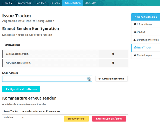Click the Informationen info icon
Viewport: 160px width, 125px height.
(x=135, y=24)
